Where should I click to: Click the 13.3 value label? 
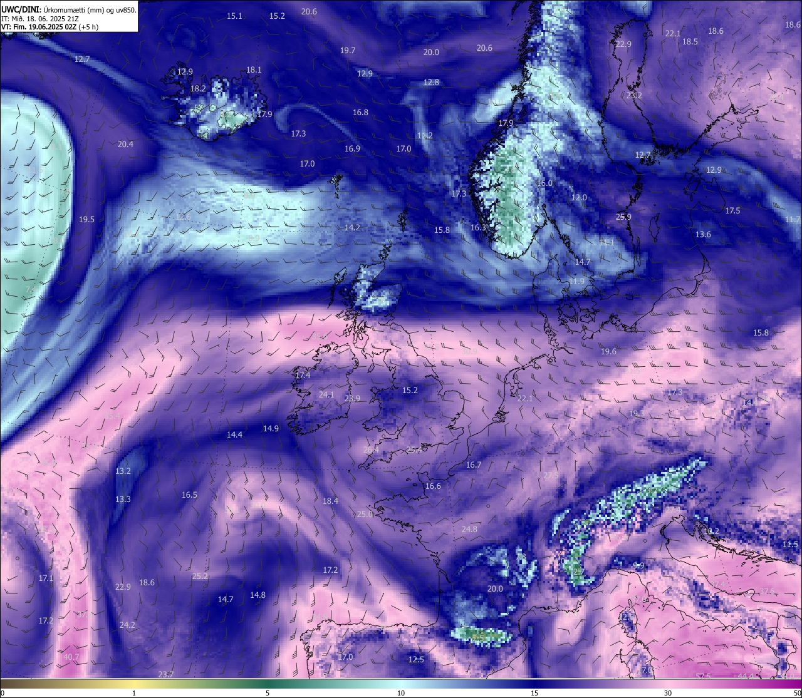click(x=123, y=499)
